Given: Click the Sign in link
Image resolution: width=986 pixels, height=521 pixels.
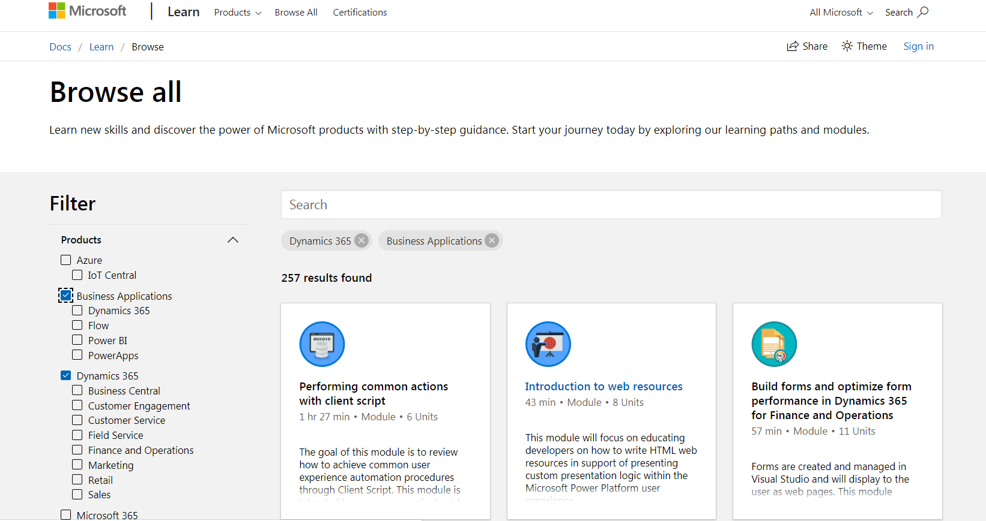Looking at the screenshot, I should [918, 46].
